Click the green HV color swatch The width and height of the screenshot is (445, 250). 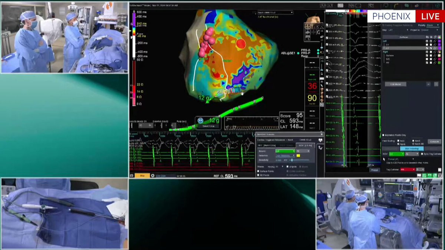[439, 63]
